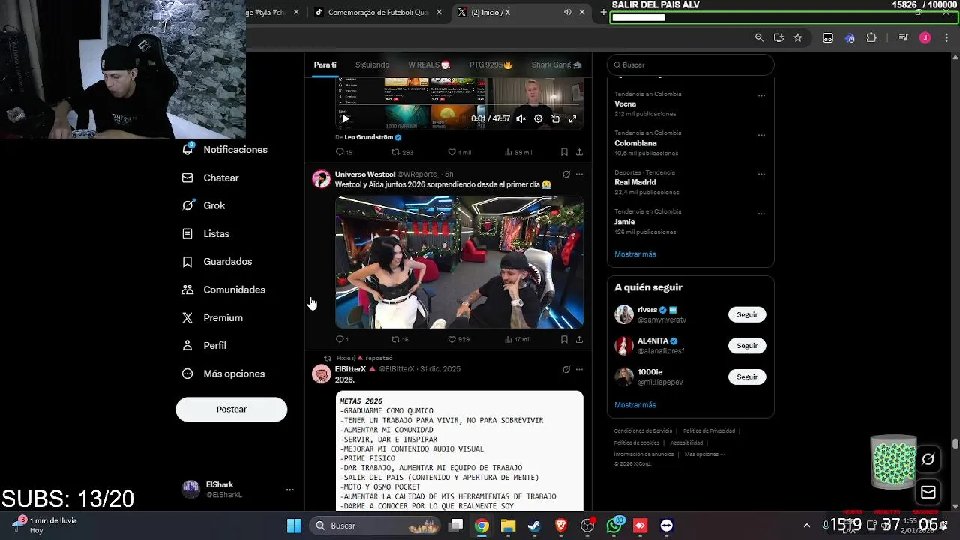The width and height of the screenshot is (960, 540).
Task: Open WhatsApp from taskbar
Action: [x=614, y=526]
